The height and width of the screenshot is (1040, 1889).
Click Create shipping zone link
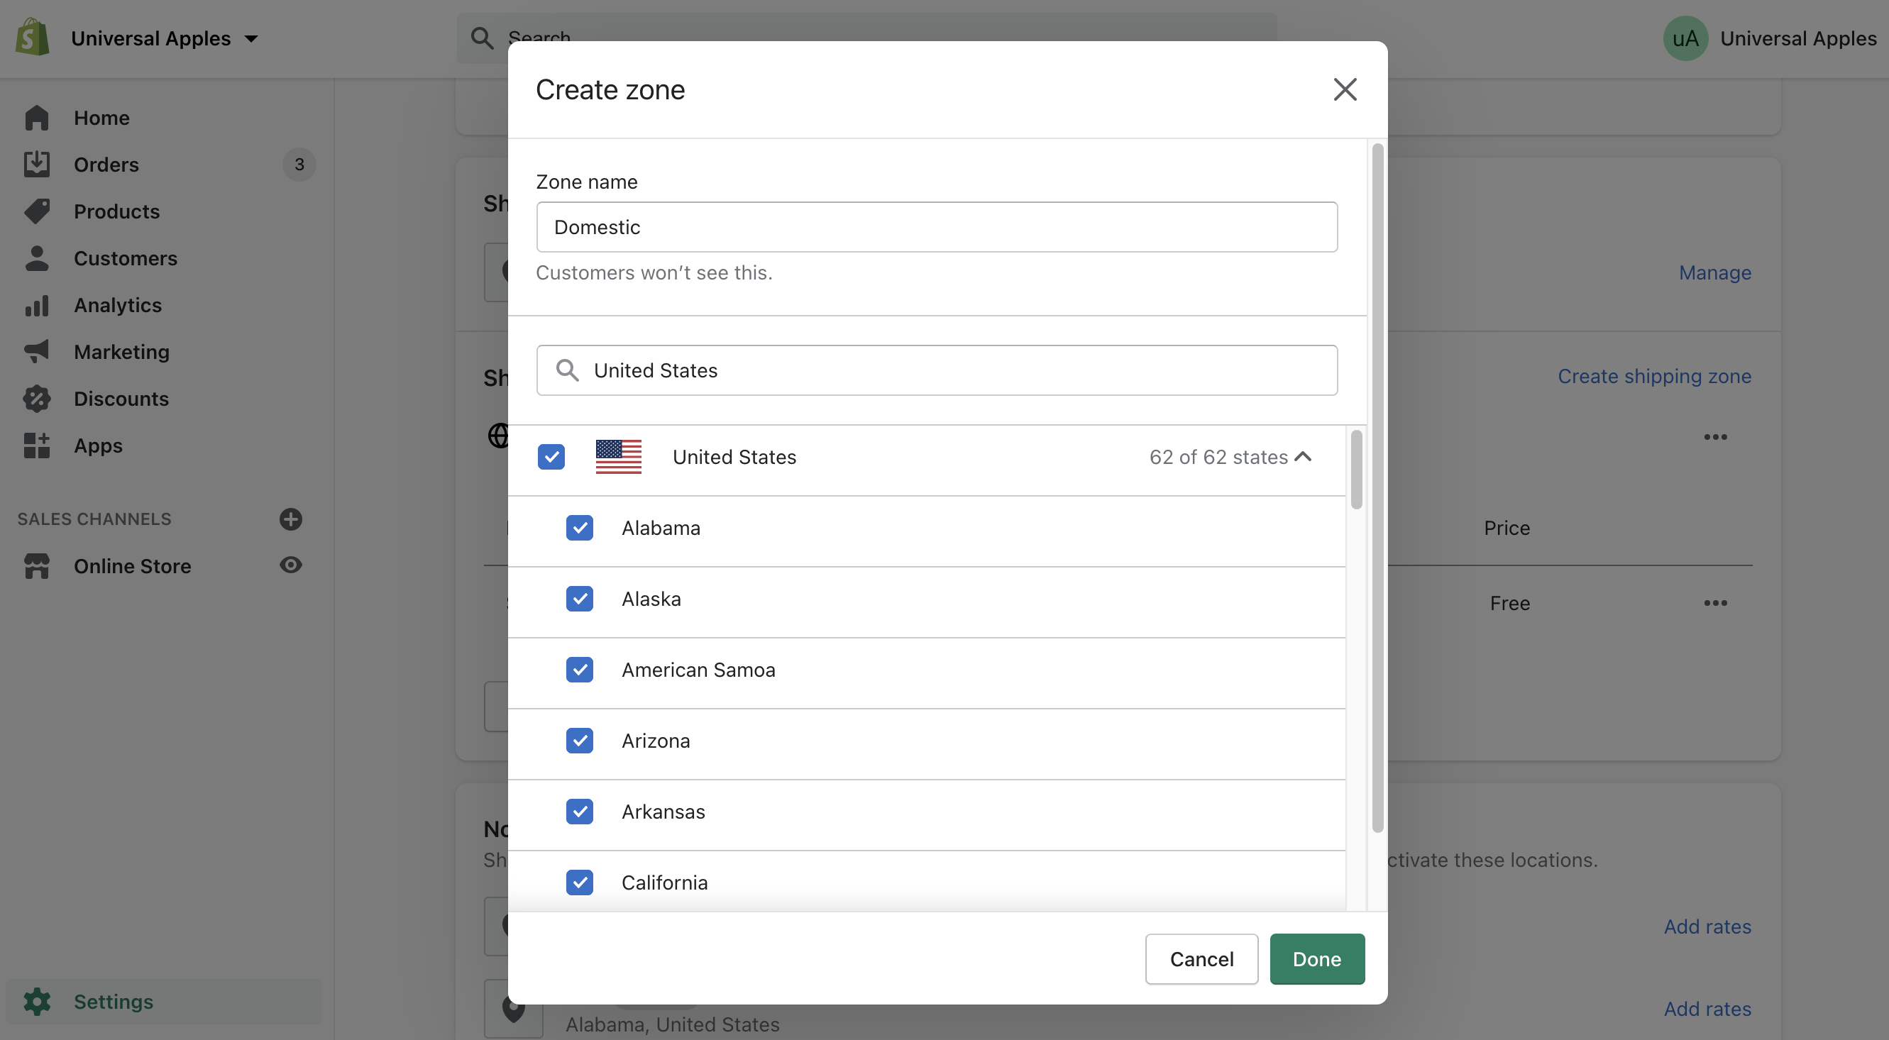1654,376
